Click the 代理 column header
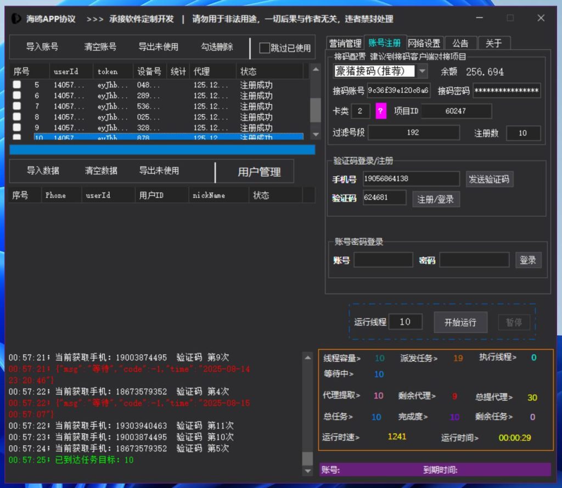Viewport: 562px width, 488px height. 201,71
